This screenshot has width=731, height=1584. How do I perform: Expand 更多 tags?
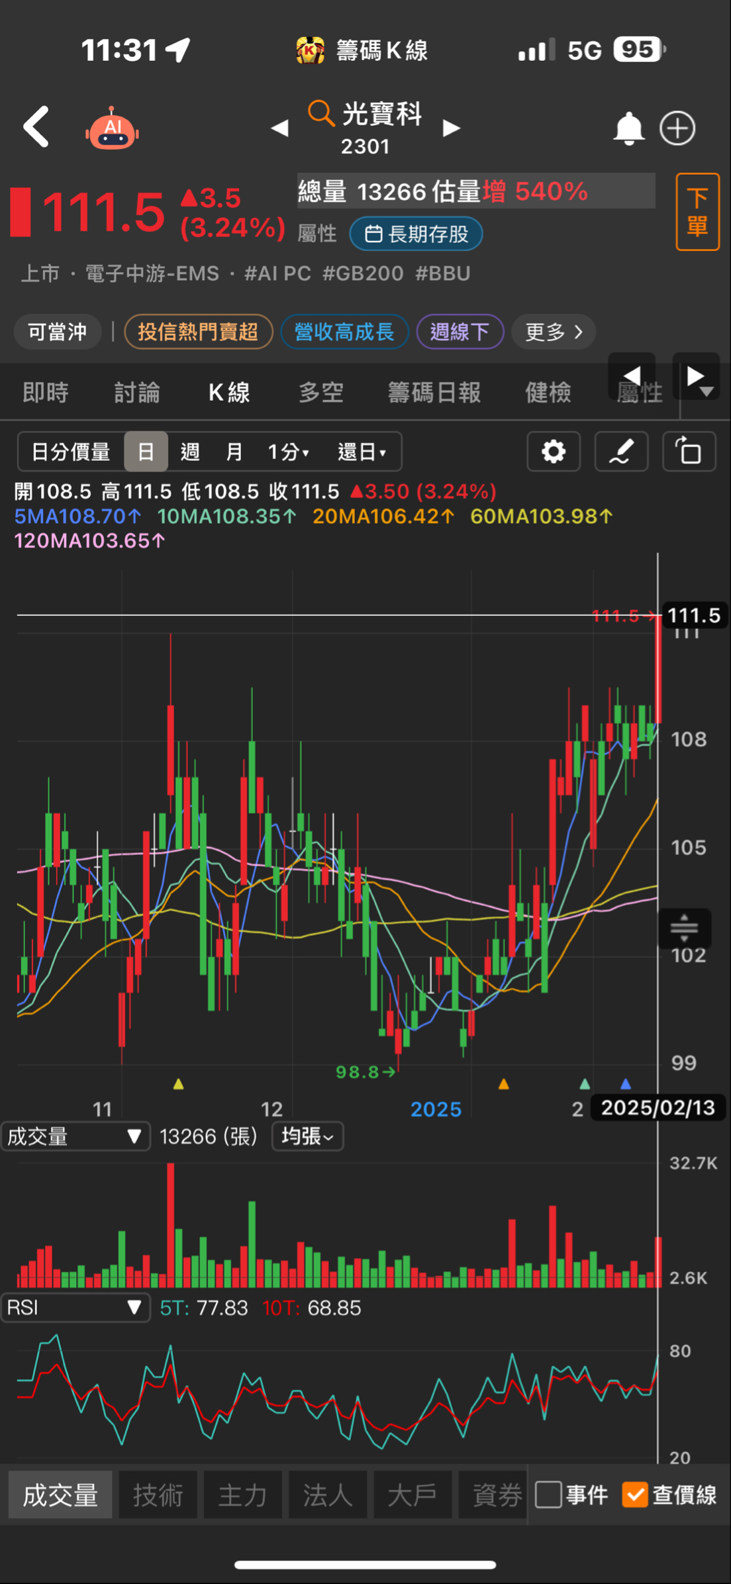tap(554, 332)
